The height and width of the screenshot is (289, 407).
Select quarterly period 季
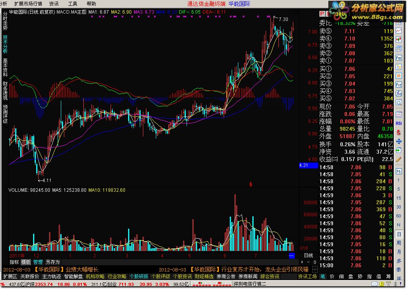tap(399, 270)
